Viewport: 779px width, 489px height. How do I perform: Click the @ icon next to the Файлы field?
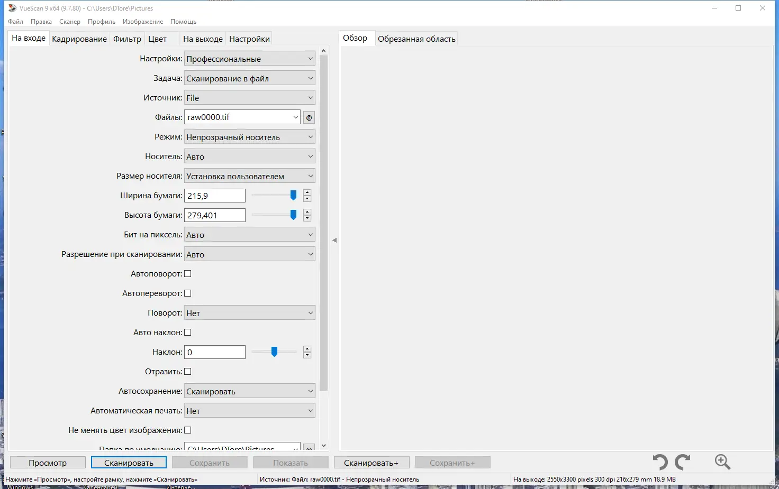point(309,117)
